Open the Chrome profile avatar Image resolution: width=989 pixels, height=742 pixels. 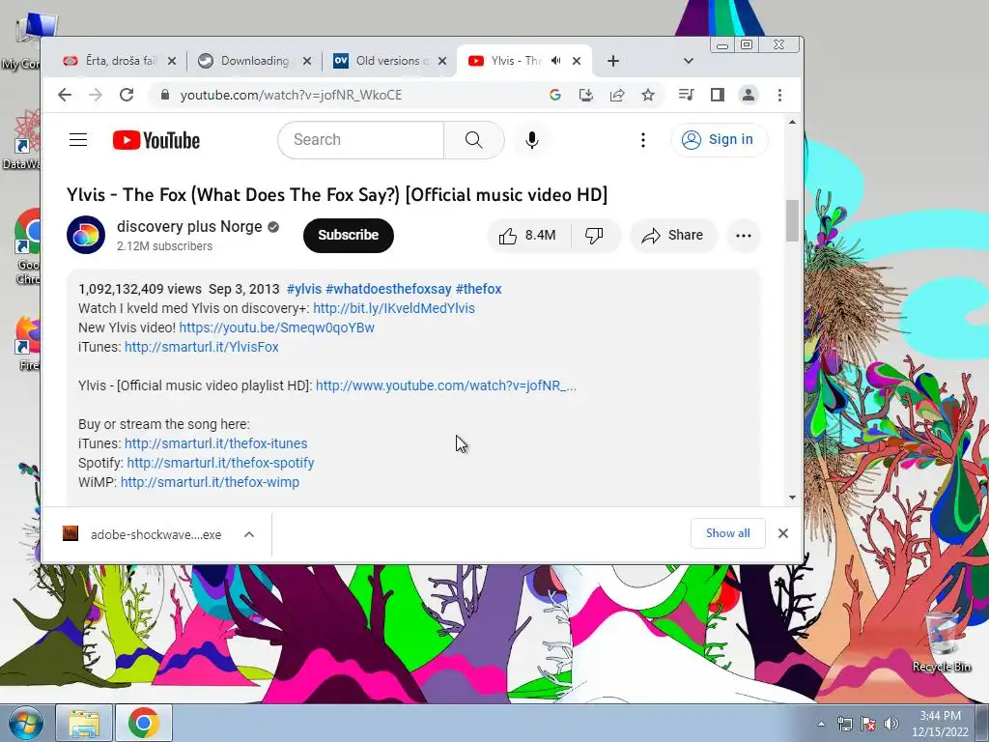point(749,95)
